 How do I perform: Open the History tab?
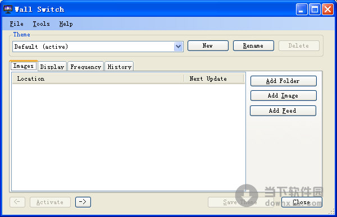coord(119,67)
